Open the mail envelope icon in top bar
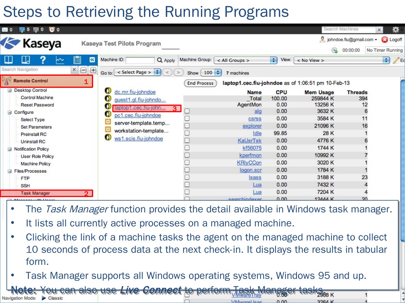This screenshot has width=405, height=303. tap(5, 29)
